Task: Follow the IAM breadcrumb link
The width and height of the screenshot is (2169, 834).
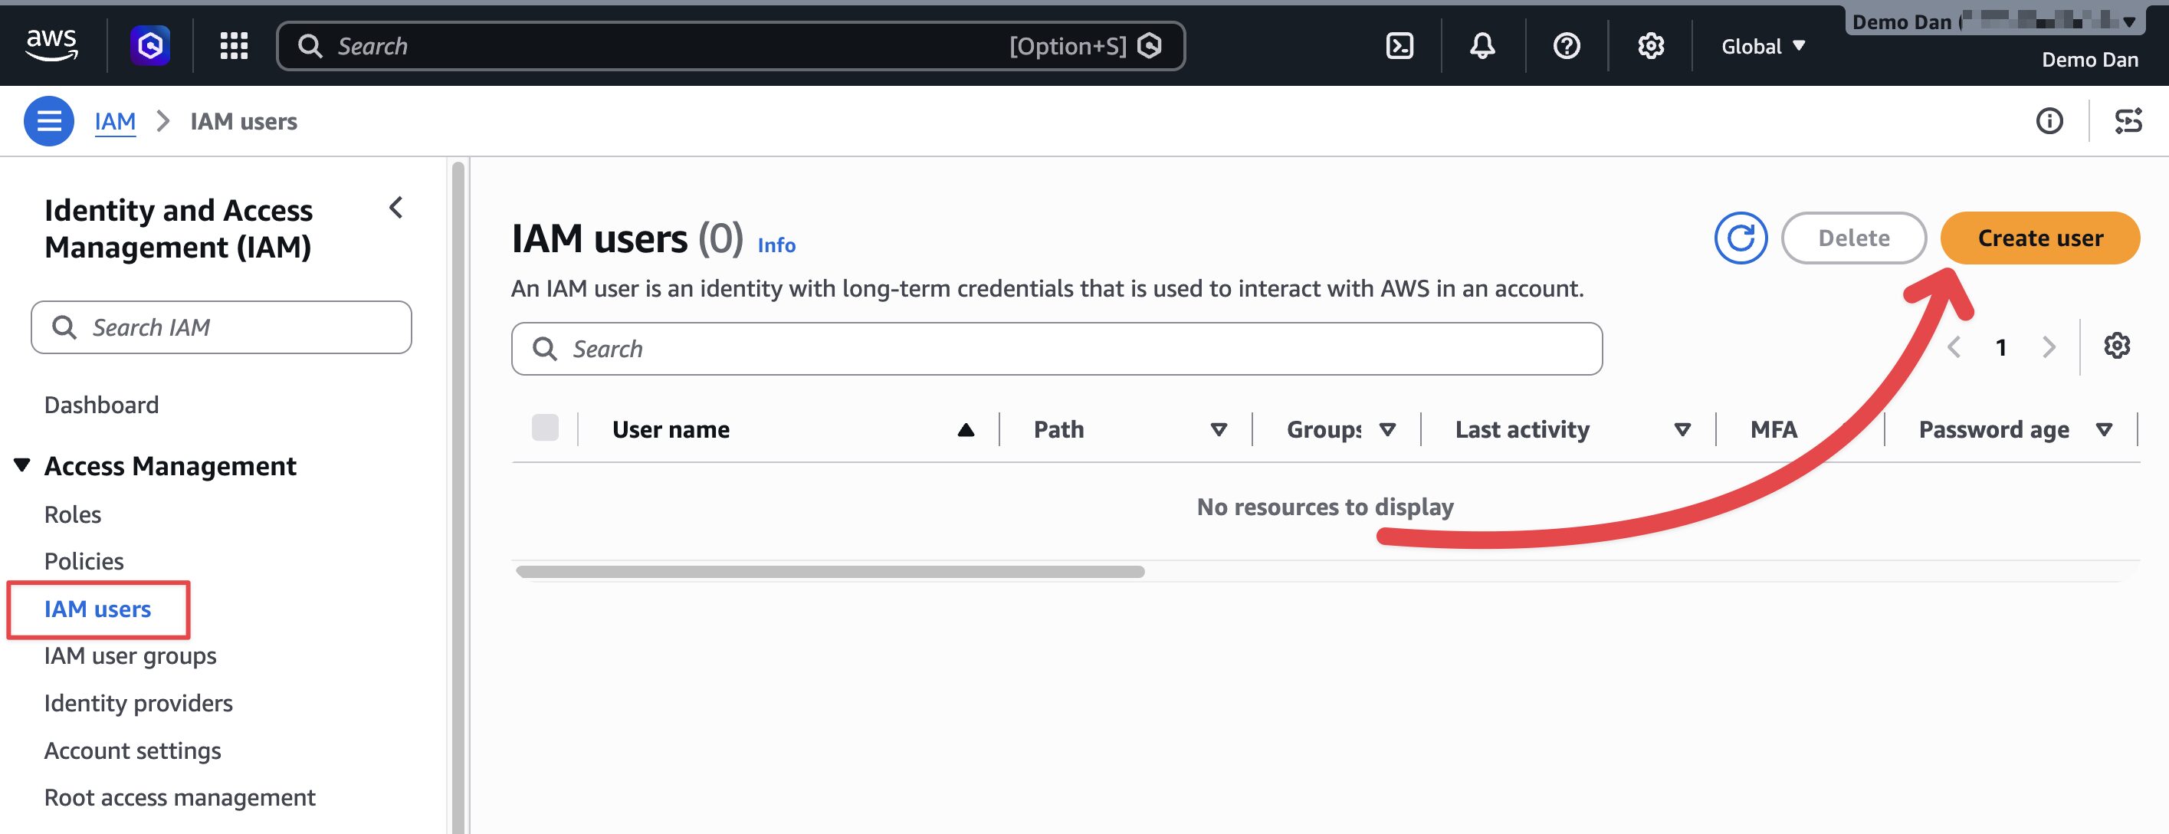Action: pos(114,121)
